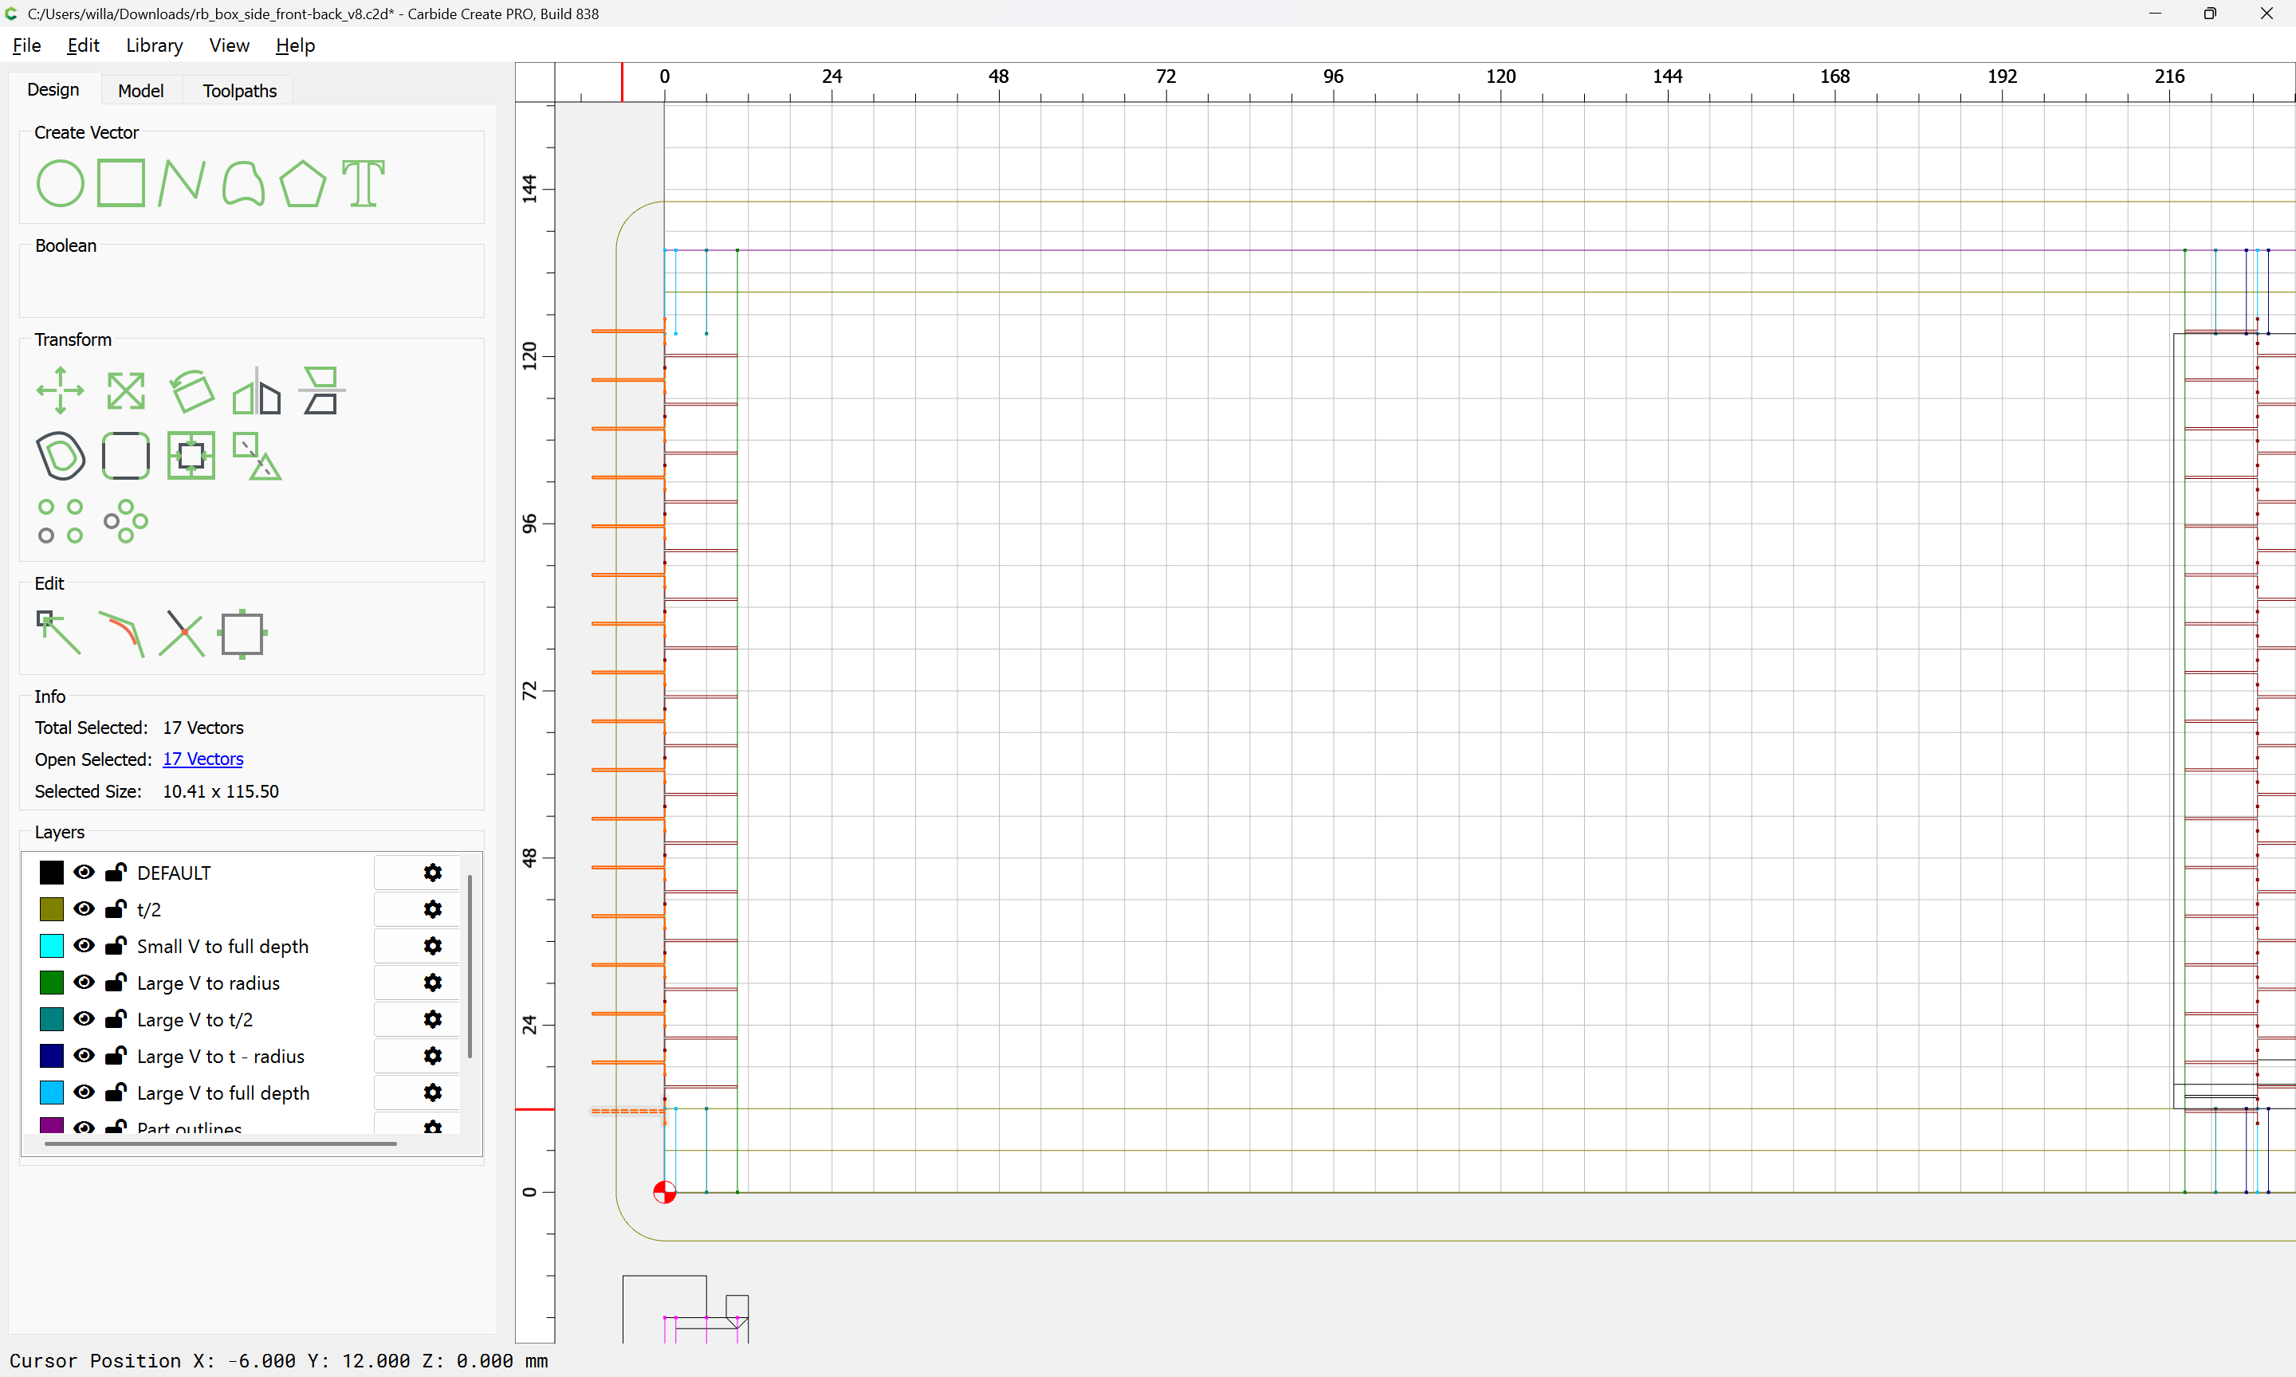2296x1377 pixels.
Task: Click the 17 Vectors open selected link
Action: point(202,759)
